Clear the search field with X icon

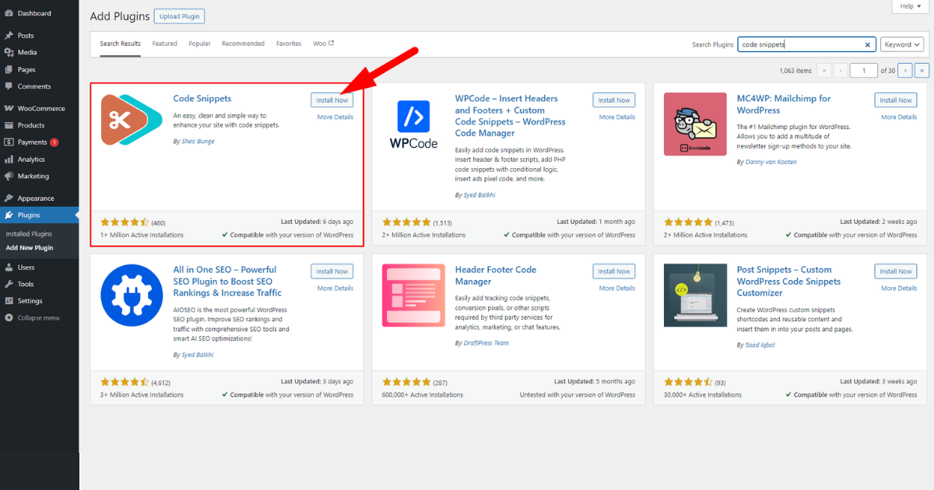point(868,45)
